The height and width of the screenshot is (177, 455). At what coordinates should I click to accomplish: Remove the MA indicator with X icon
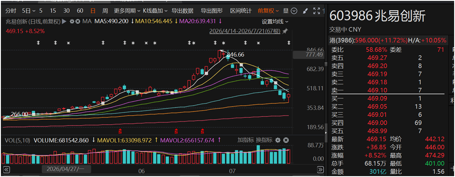78,21
